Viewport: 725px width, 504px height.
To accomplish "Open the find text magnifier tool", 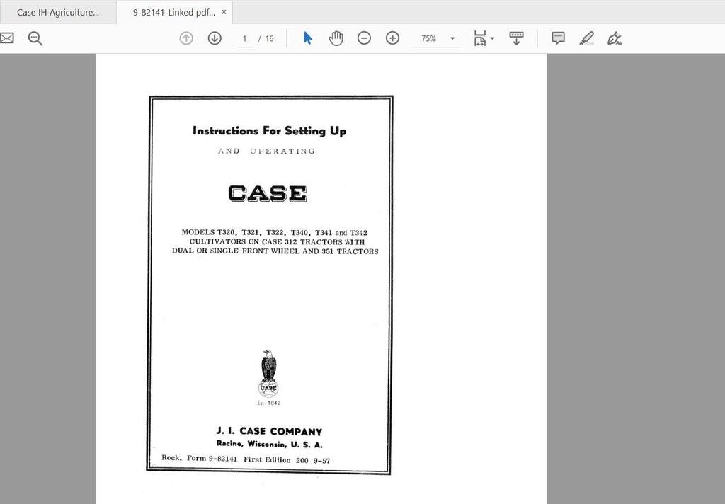I will tap(35, 38).
